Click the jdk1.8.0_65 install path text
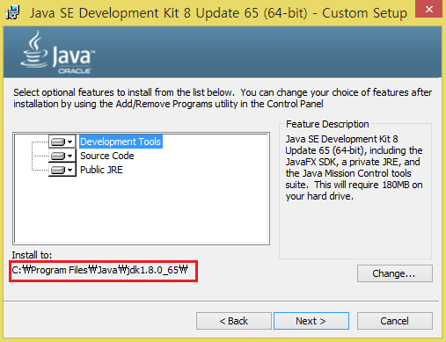 pos(99,270)
